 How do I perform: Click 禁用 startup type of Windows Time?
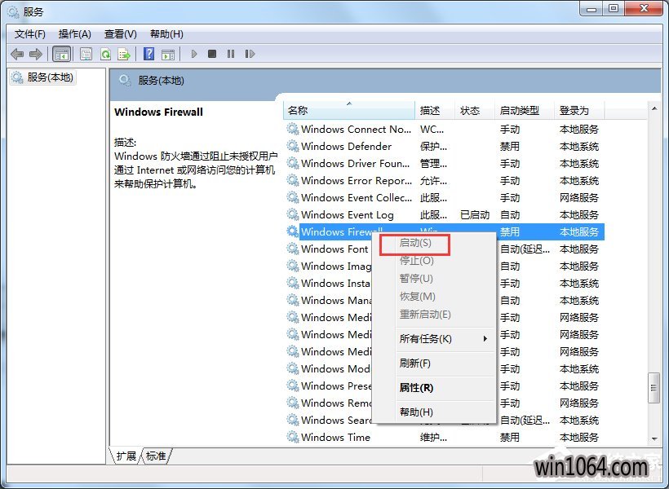click(x=510, y=437)
